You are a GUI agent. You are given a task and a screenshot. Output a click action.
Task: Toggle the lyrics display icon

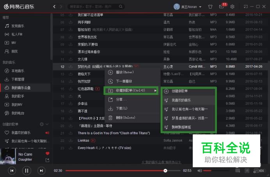click(247, 171)
